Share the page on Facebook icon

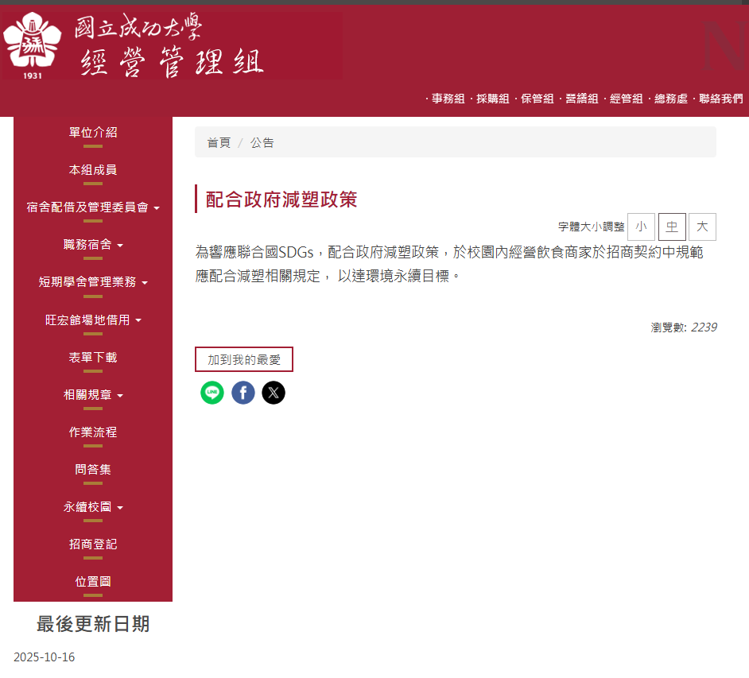(243, 393)
